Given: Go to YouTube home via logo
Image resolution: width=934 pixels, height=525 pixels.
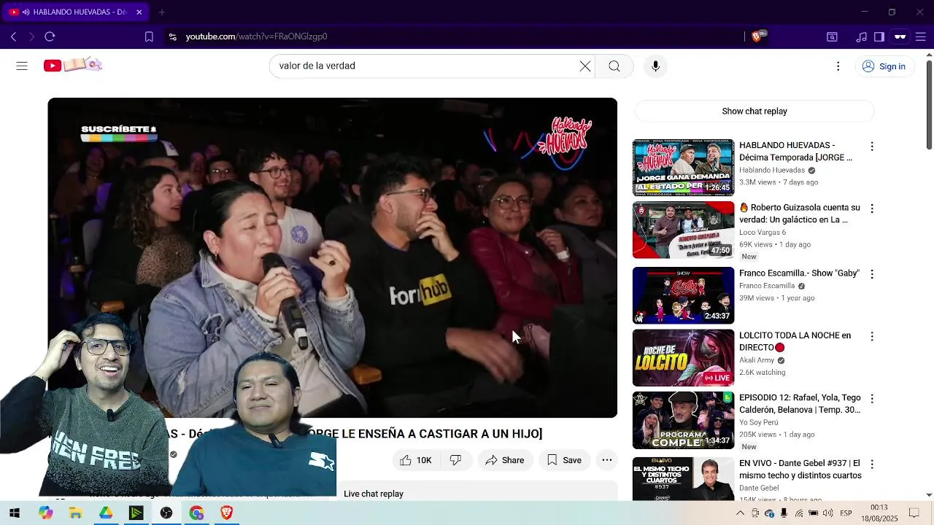Looking at the screenshot, I should 72,66.
